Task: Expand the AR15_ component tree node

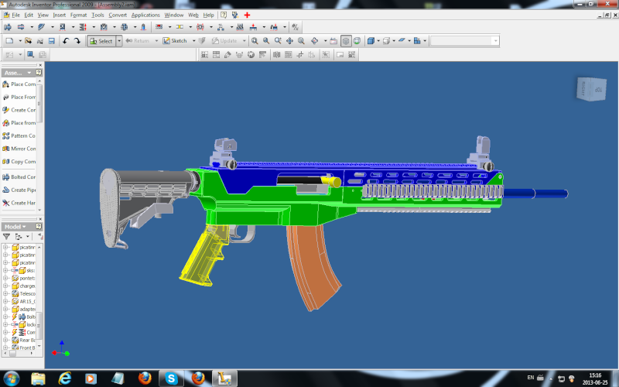Action: coord(5,301)
